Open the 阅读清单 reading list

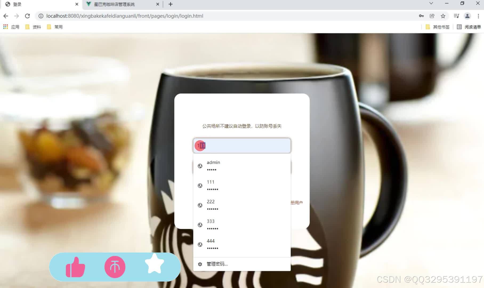tap(469, 27)
